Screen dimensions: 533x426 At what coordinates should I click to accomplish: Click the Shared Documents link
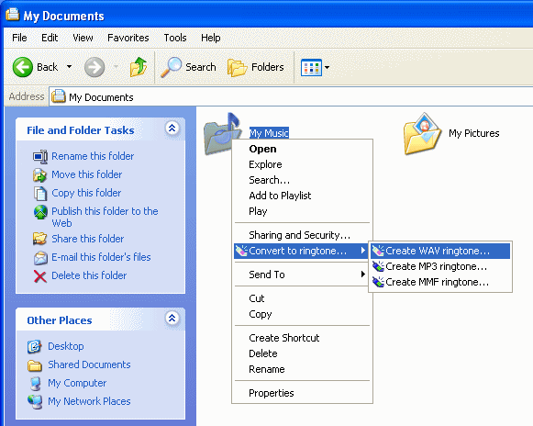tap(89, 364)
